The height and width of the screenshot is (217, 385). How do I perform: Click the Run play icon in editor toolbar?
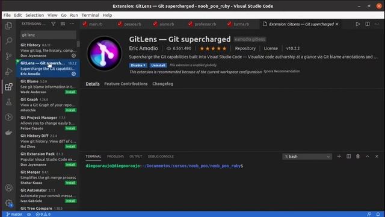coord(358,24)
